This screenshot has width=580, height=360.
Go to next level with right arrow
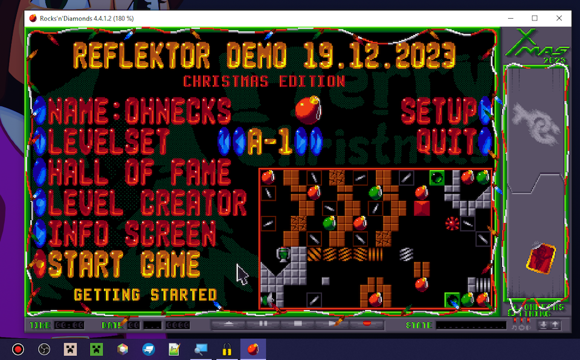317,142
